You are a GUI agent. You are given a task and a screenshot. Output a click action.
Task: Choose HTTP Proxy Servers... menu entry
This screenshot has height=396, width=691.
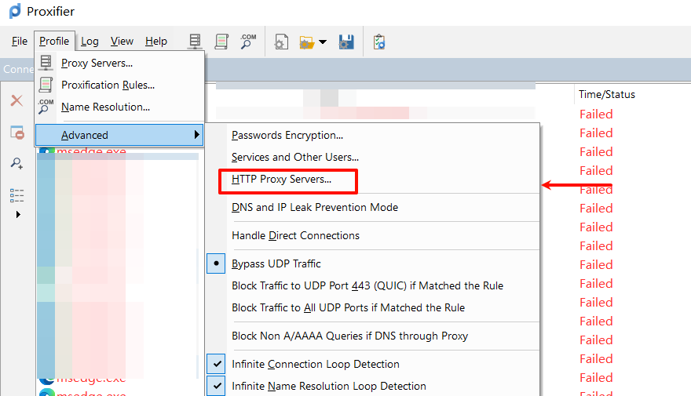click(282, 180)
